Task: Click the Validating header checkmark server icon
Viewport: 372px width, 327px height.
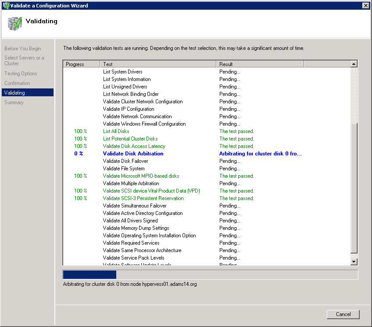Action: pos(15,23)
